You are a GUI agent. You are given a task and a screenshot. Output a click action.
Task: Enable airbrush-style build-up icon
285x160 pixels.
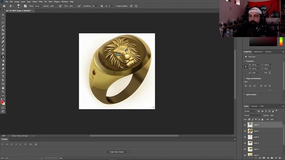(x=79, y=6)
